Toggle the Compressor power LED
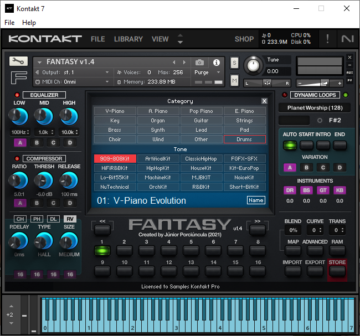The width and height of the screenshot is (360, 336). point(17,159)
